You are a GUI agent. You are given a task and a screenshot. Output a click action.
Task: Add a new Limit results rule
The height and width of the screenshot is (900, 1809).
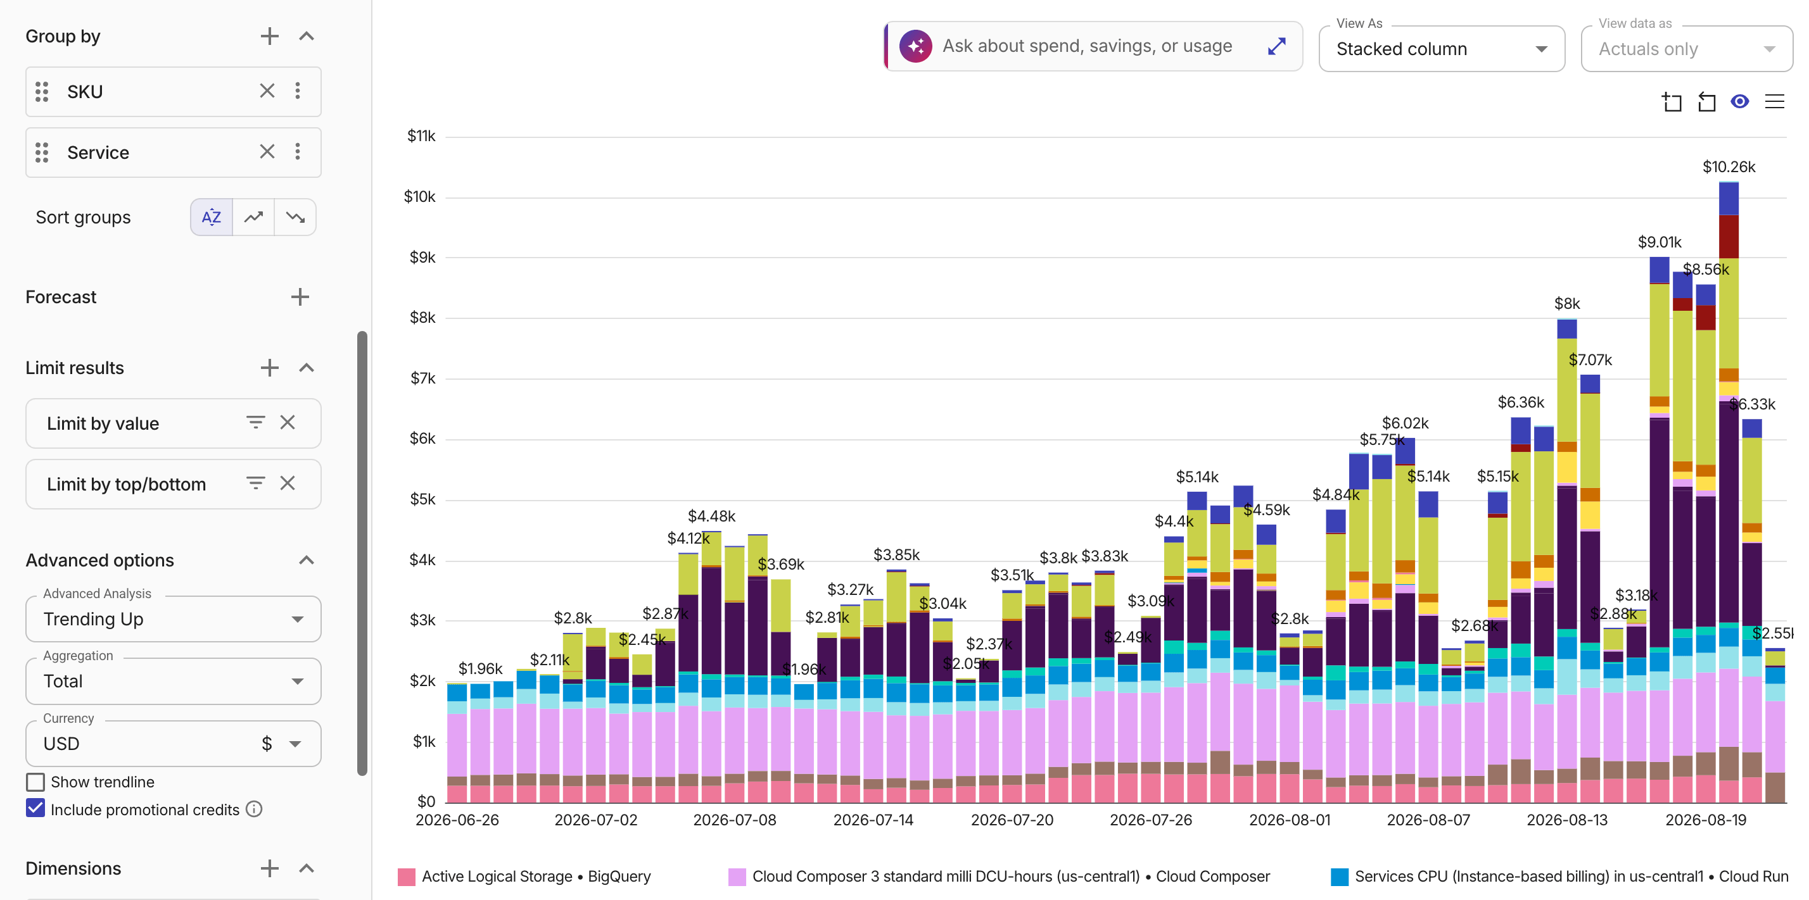[270, 368]
